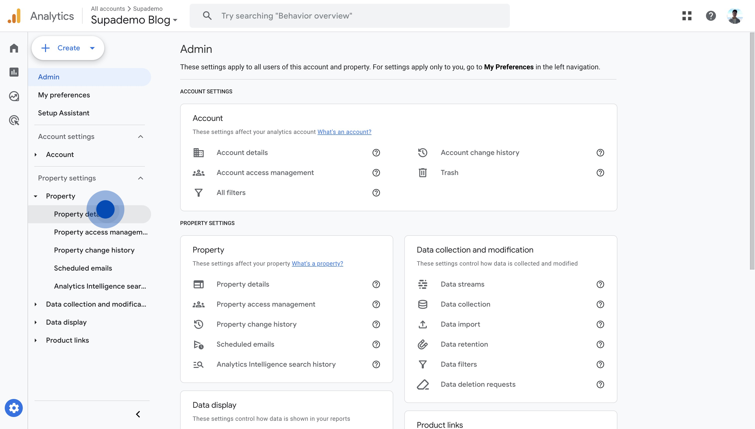755x429 pixels.
Task: Click the All filters funnel icon
Action: click(x=198, y=193)
